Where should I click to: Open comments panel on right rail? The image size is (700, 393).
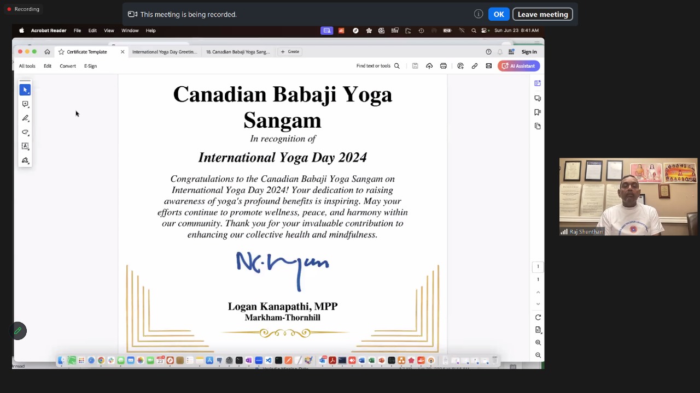tap(538, 98)
